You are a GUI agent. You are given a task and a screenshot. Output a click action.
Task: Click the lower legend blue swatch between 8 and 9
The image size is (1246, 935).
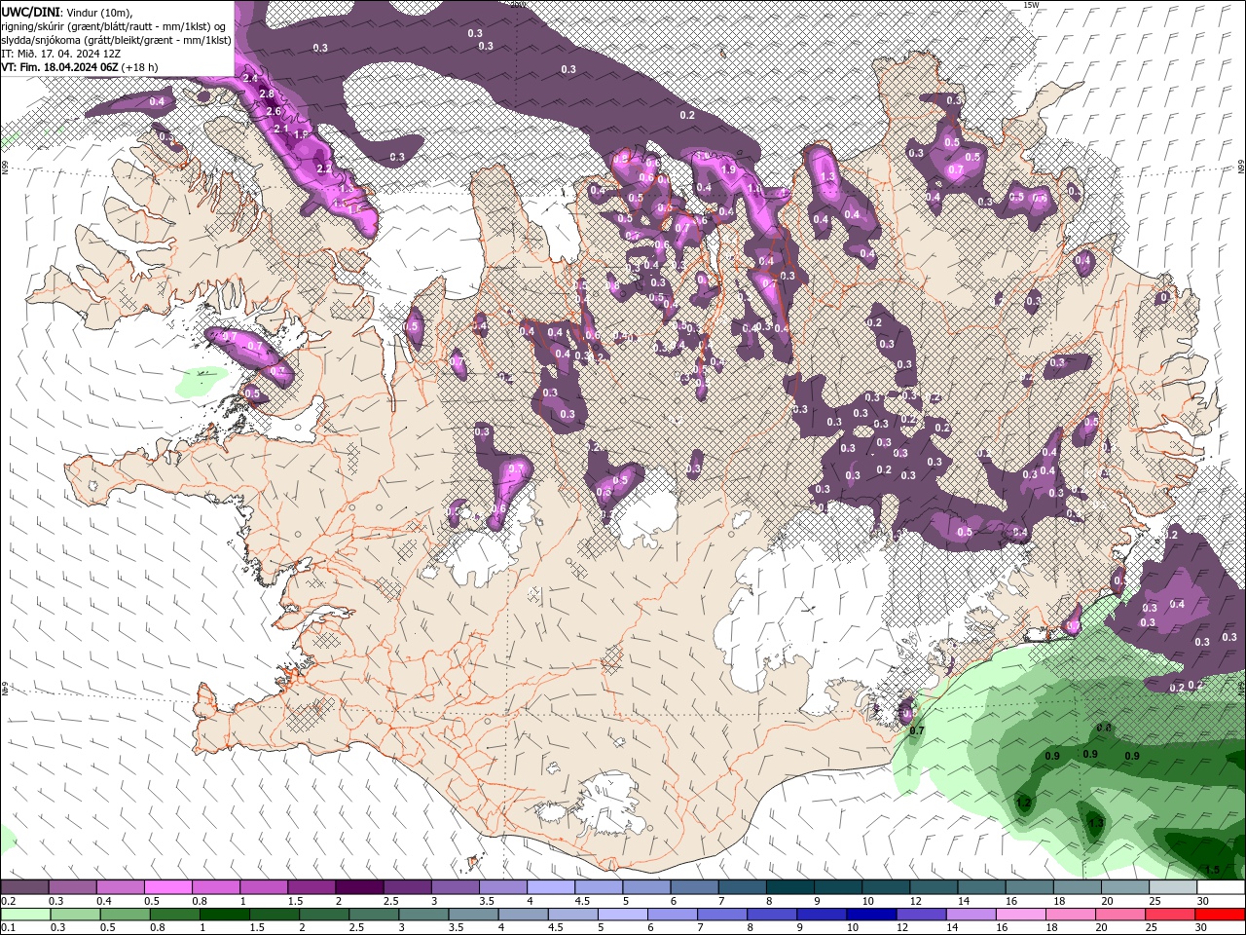pyautogui.click(x=771, y=914)
